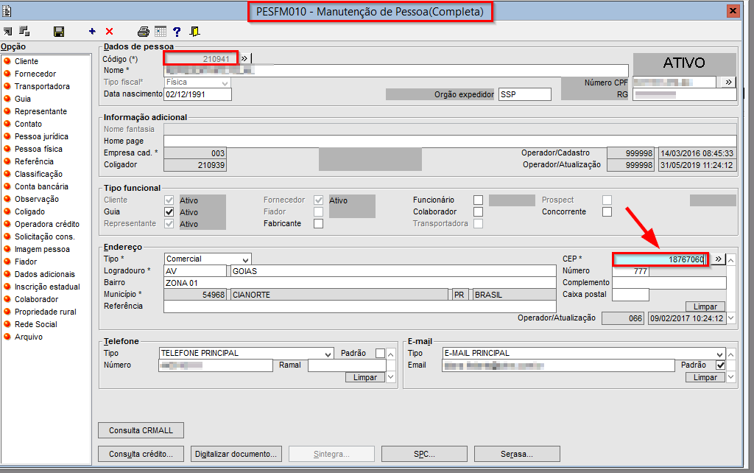
Task: Click the yellow exit door icon
Action: (194, 32)
